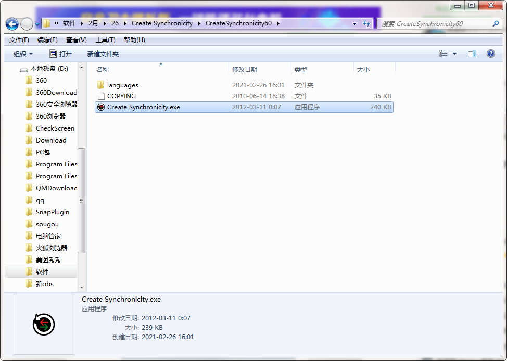Click the QMDownload folder icon

pos(29,188)
